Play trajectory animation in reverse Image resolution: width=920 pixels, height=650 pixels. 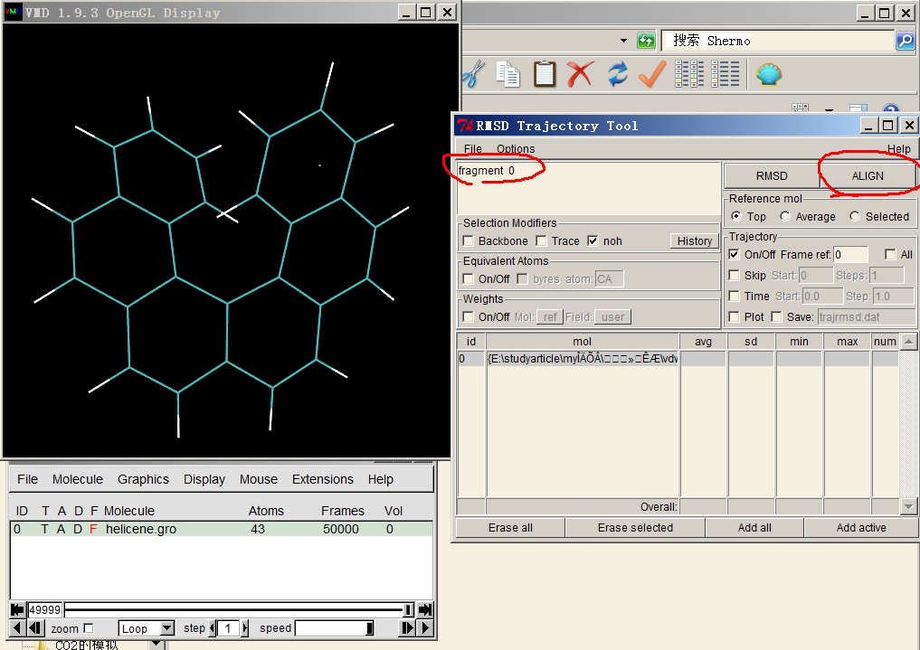pyautogui.click(x=16, y=628)
